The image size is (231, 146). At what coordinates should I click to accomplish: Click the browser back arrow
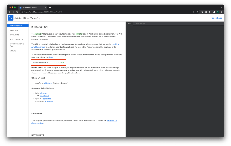10,12
